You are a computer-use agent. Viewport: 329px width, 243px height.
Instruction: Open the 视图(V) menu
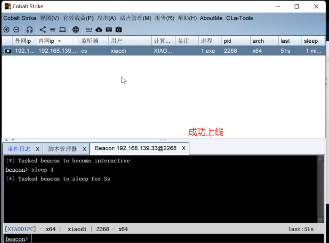point(49,18)
